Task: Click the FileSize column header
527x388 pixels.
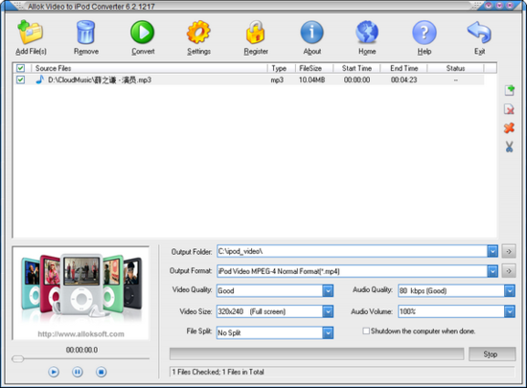Action: point(314,68)
